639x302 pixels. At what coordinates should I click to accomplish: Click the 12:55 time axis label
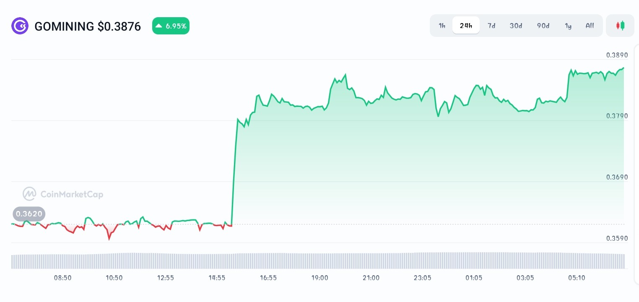165,278
